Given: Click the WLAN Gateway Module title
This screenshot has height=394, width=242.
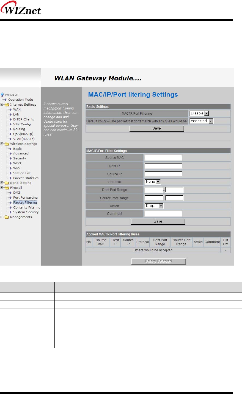Looking at the screenshot, I should pos(98,78).
